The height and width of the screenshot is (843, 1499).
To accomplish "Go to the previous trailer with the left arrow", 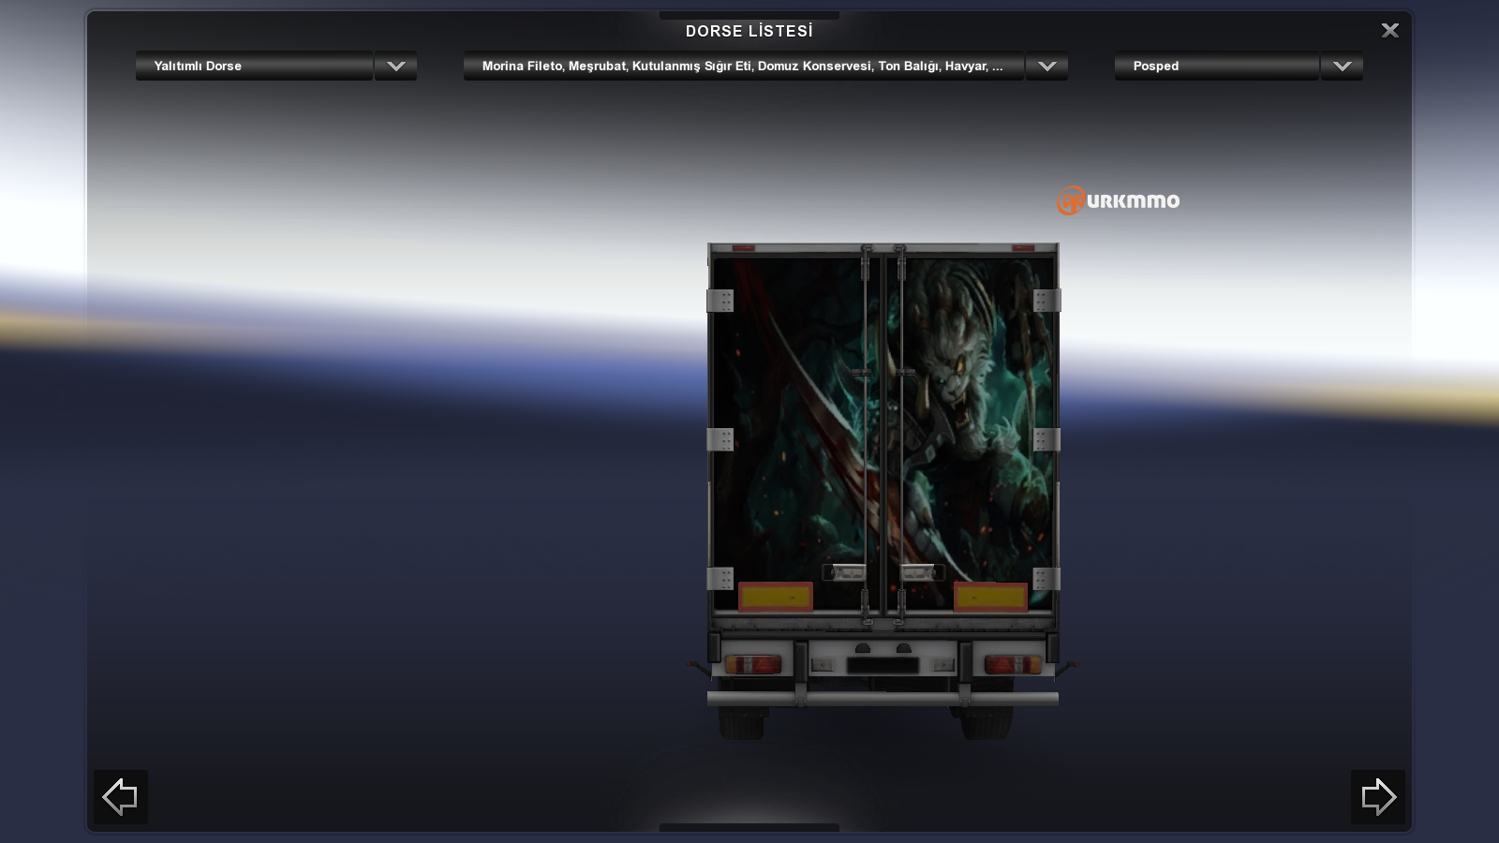I will [121, 797].
